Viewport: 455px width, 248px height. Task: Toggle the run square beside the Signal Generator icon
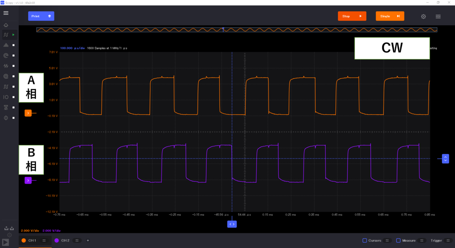(x=13, y=66)
